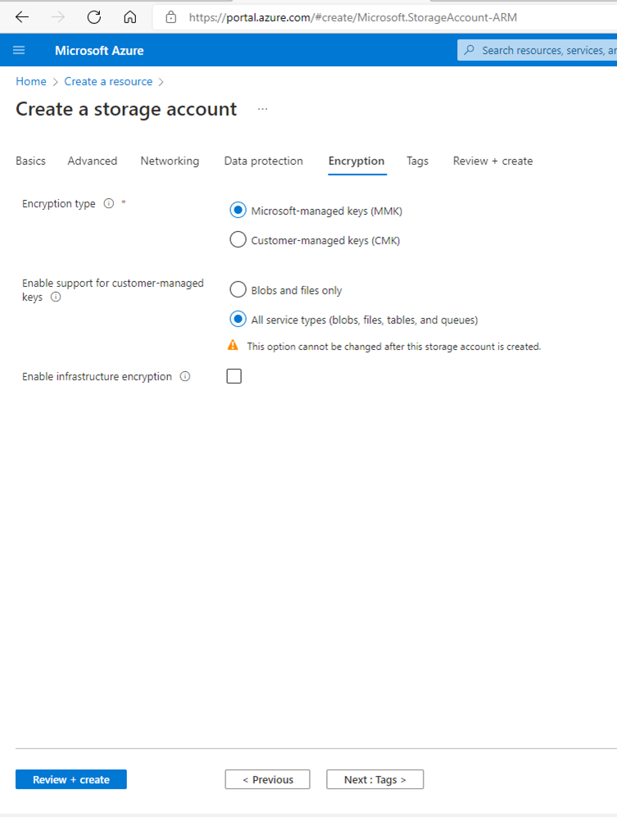The image size is (617, 817).
Task: Select Customer-managed keys (CMK) option
Action: [x=238, y=240]
